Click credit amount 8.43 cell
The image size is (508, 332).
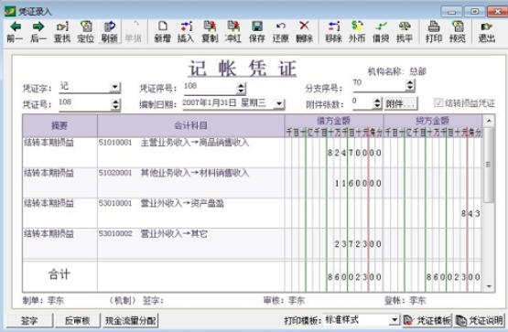[433, 213]
